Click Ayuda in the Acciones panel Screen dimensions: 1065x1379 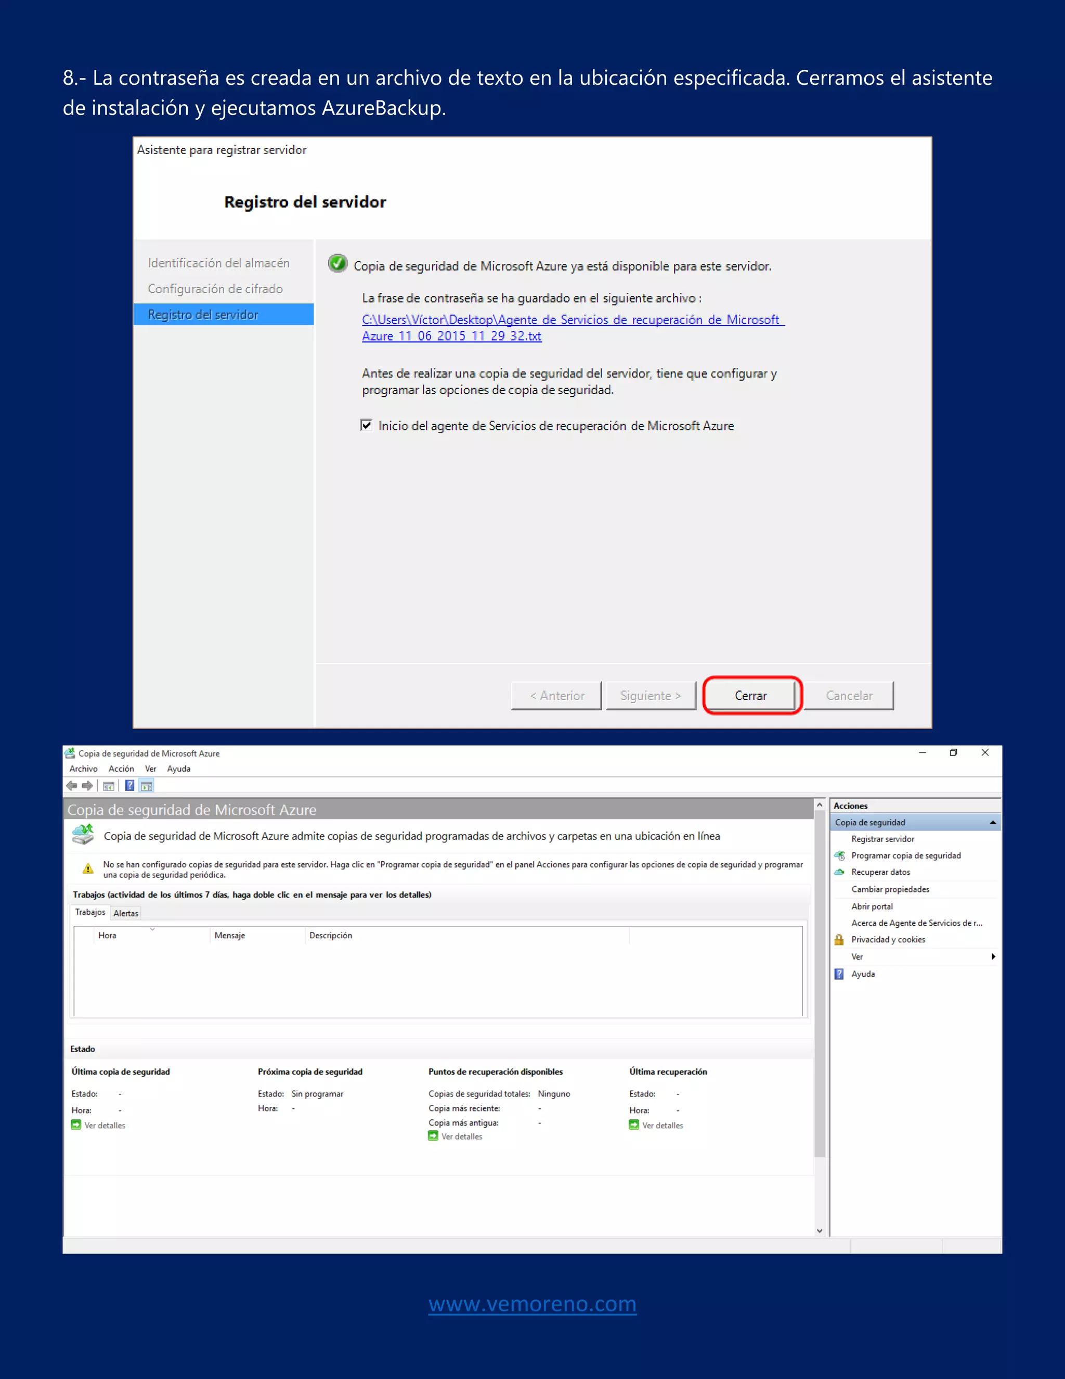pyautogui.click(x=863, y=974)
